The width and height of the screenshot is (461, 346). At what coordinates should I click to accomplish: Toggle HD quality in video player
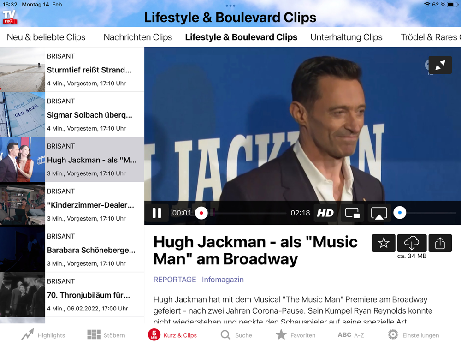point(325,213)
